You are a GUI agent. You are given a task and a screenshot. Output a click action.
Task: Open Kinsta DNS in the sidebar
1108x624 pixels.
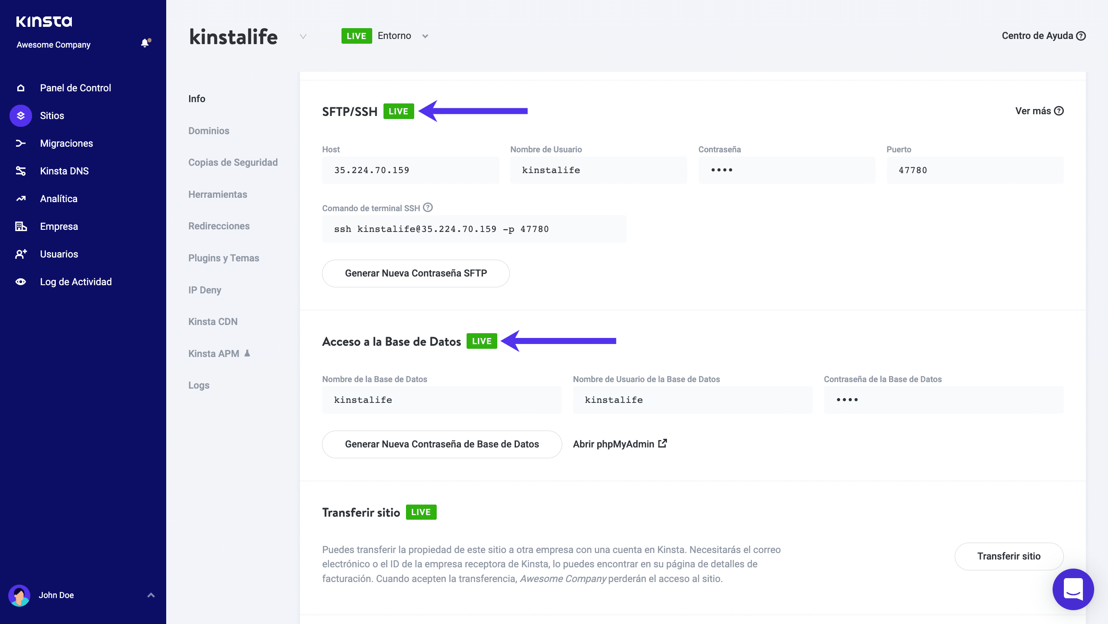pyautogui.click(x=64, y=171)
